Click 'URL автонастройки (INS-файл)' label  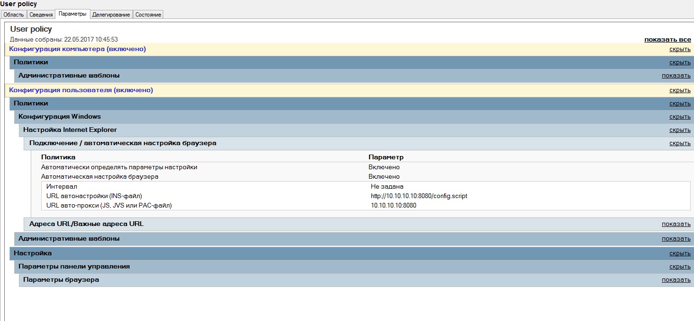[x=94, y=196]
